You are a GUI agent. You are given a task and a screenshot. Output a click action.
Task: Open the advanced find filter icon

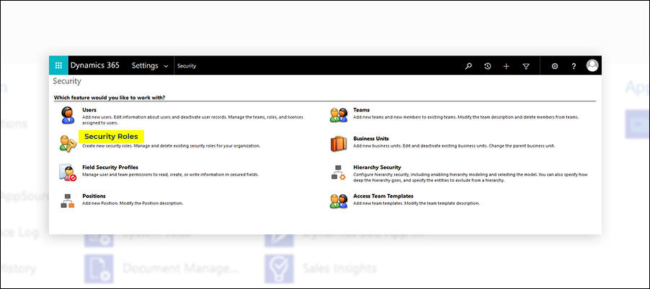click(x=525, y=65)
